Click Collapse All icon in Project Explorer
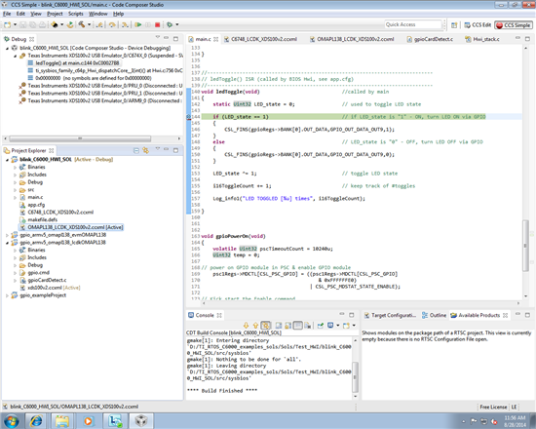 (x=136, y=150)
